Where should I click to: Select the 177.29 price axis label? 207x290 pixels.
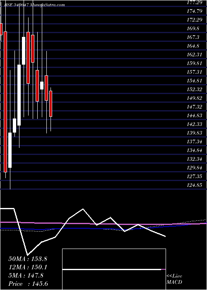click(x=195, y=2)
